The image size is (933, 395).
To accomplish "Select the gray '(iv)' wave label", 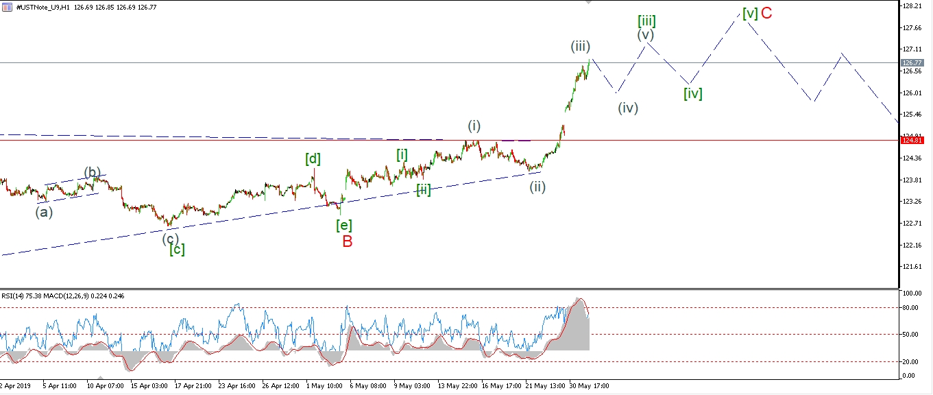I will coord(627,108).
